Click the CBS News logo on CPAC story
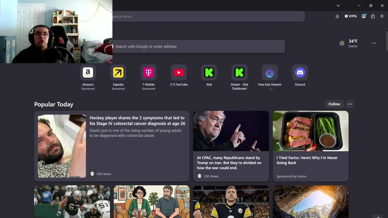This screenshot has width=388, height=218. click(199, 176)
